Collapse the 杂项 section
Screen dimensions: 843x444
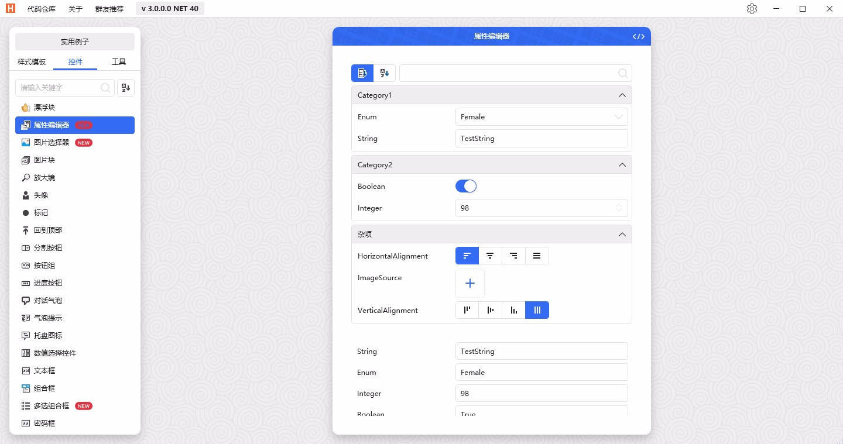(622, 234)
